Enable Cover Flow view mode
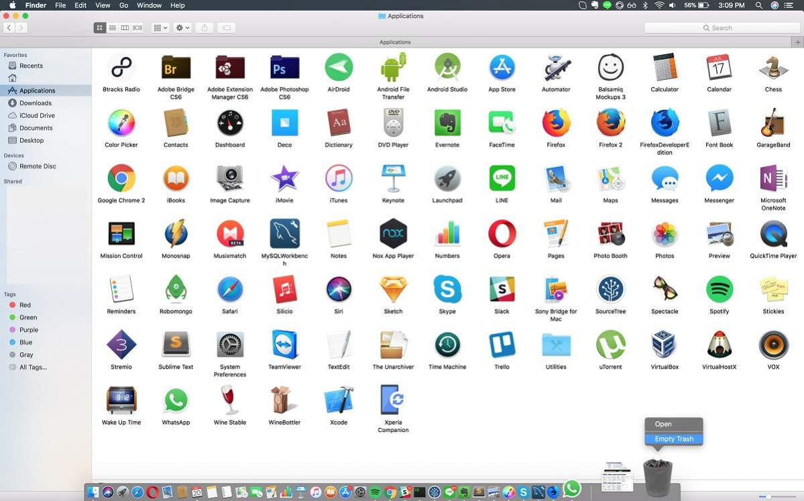This screenshot has height=501, width=804. (137, 27)
